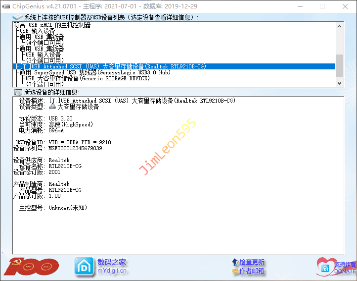The height and width of the screenshot is (281, 357).
Task: Click the check for updates arrow icon
Action: click(x=235, y=262)
